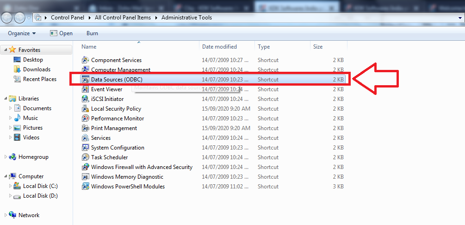Click Administrative Tools breadcrumb segment
This screenshot has width=465, height=225.
[x=186, y=18]
